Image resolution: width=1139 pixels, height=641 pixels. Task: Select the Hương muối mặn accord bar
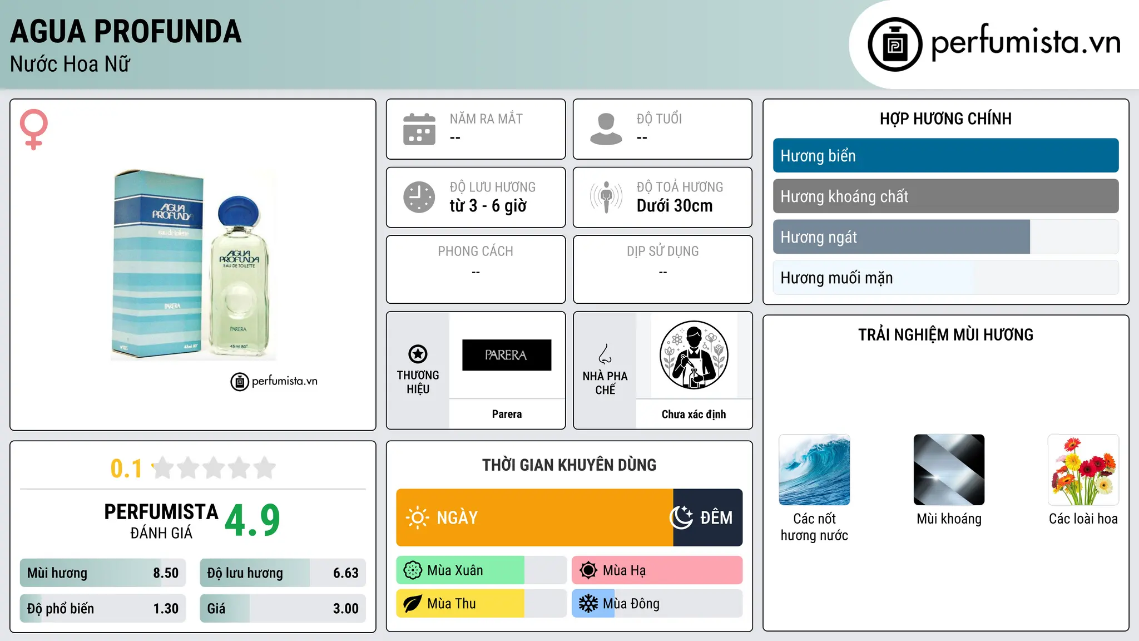[945, 277]
